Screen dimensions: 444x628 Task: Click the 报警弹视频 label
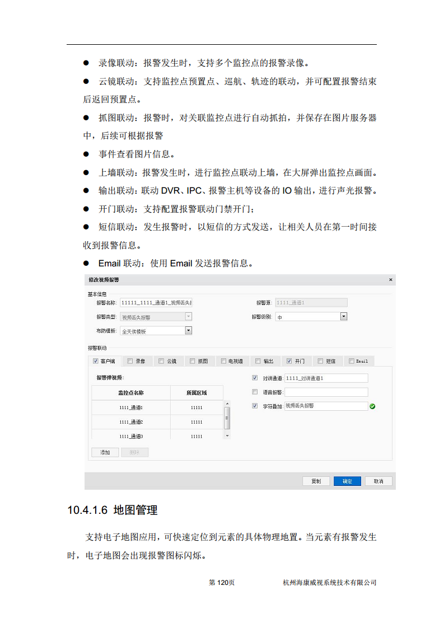(x=110, y=378)
